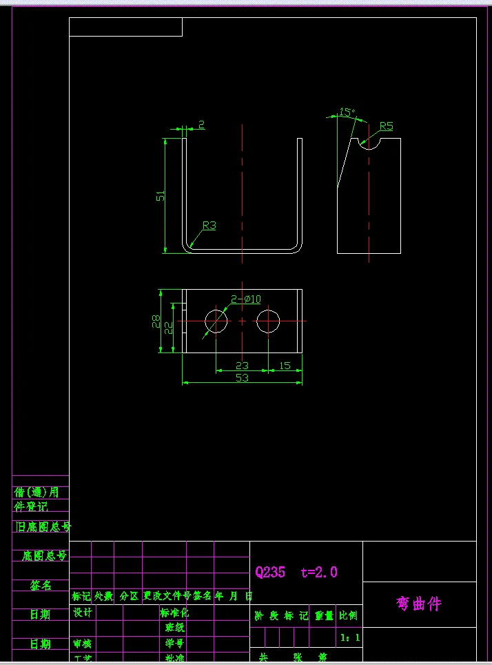This screenshot has width=492, height=665.
Task: Select the "阶段标记" header text
Action: 281,616
